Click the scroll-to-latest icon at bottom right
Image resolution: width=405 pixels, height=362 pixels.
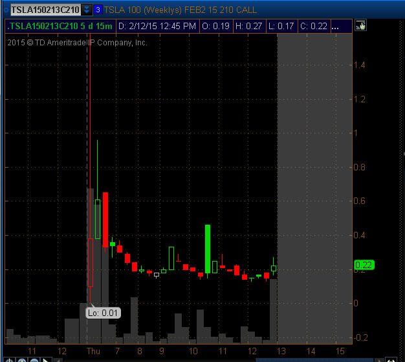391,360
